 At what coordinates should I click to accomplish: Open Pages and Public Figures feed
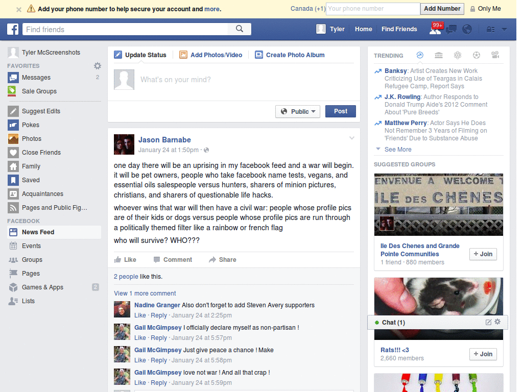[x=54, y=208]
